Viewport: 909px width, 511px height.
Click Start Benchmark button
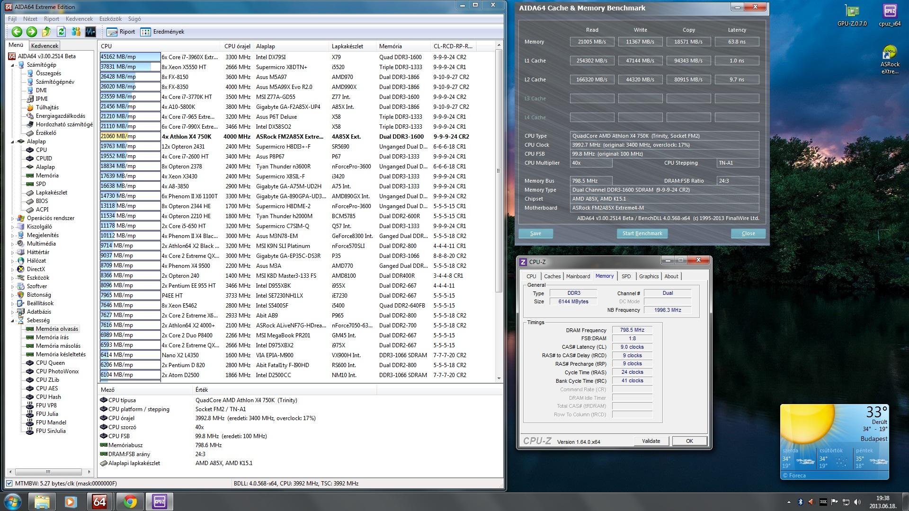642,233
